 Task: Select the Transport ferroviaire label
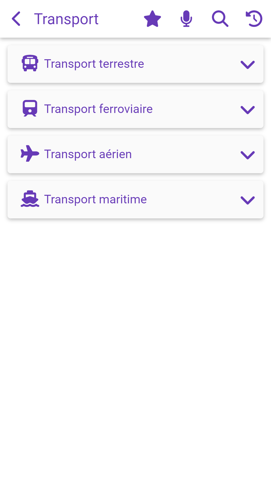point(98,109)
